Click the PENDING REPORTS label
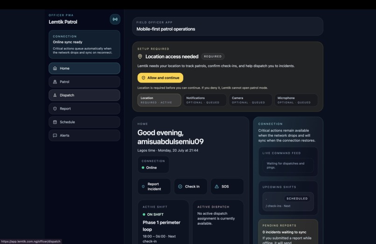Image resolution: width=376 pixels, height=244 pixels. (279, 225)
